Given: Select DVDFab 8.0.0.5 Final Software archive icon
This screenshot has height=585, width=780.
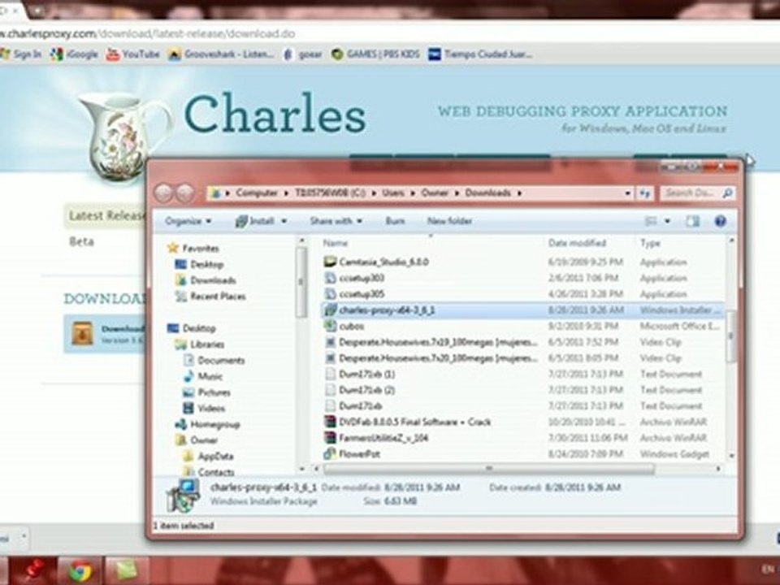Looking at the screenshot, I should click(x=330, y=422).
